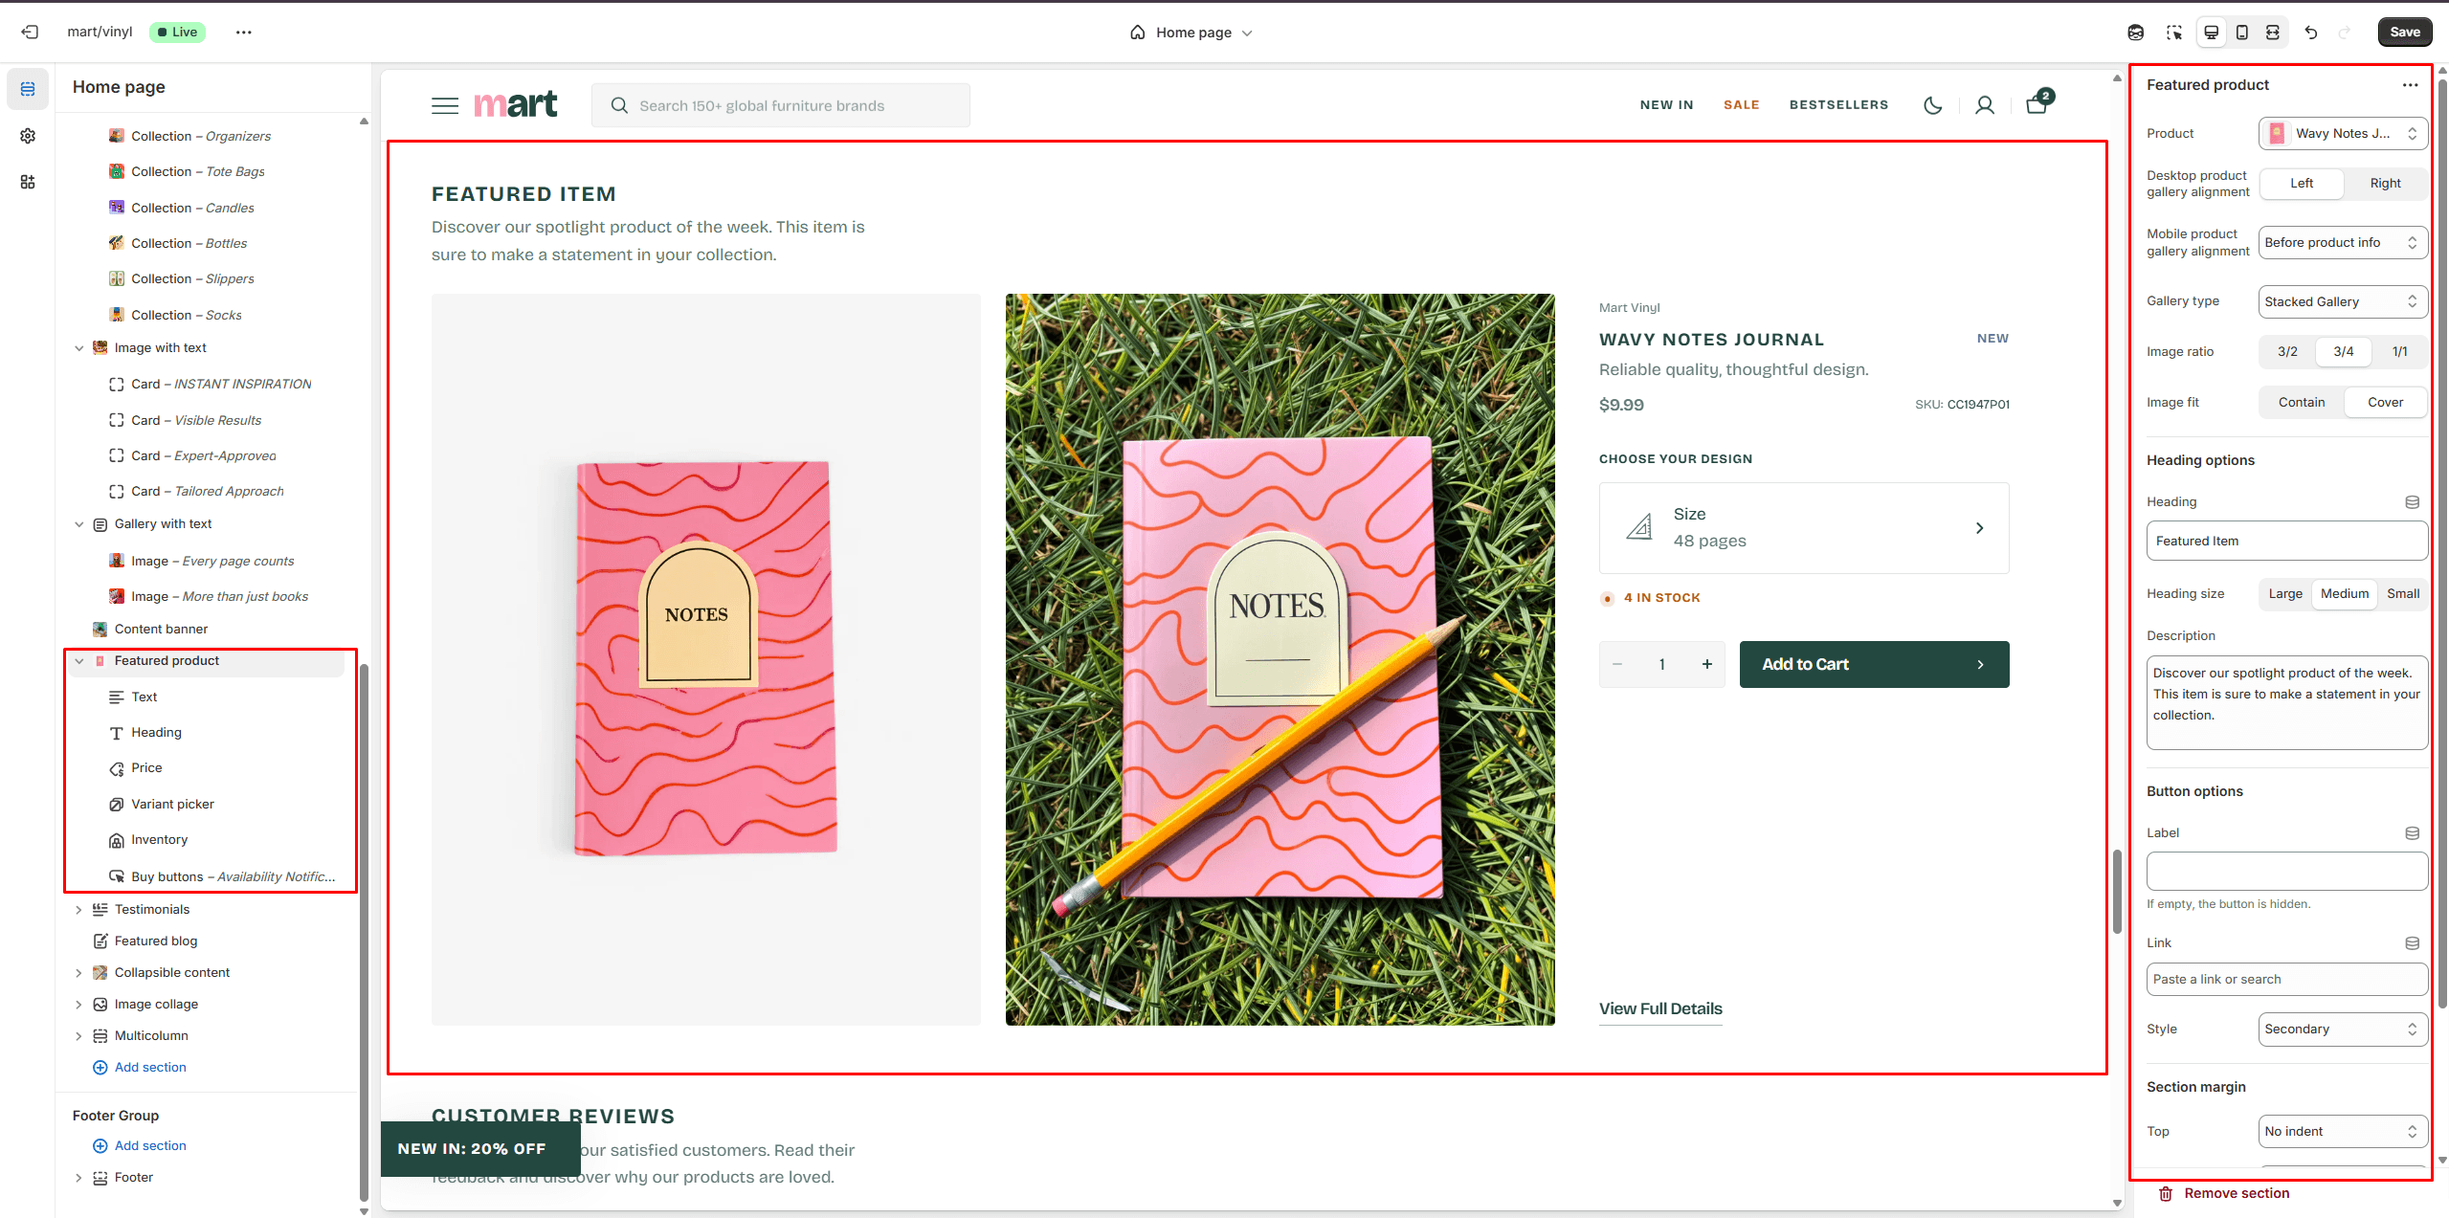This screenshot has height=1218, width=2449.
Task: Switch to mobile preview icon
Action: pos(2241,33)
